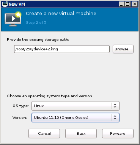Screen dimensions: 140x145
Task: Close the New VM window
Action: point(135,4)
